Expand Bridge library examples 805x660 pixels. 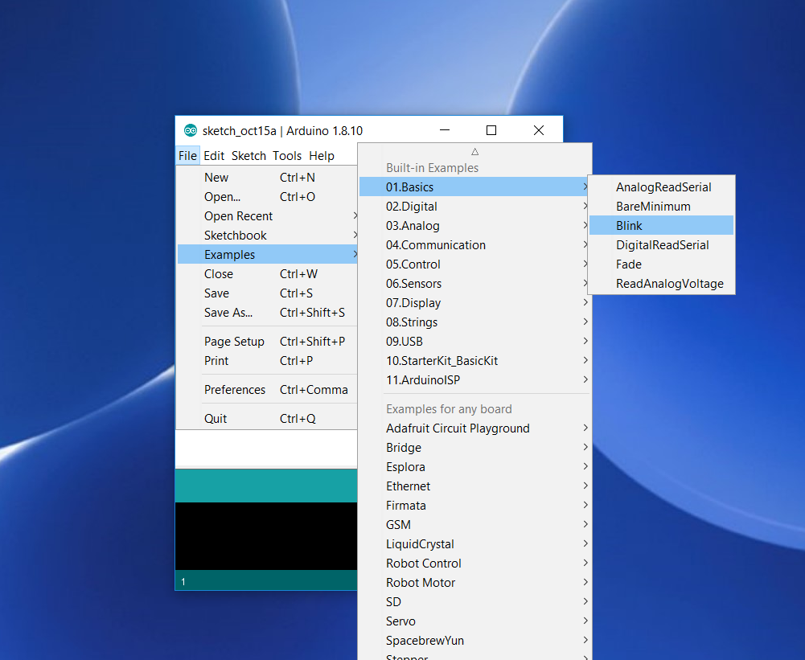tap(474, 448)
